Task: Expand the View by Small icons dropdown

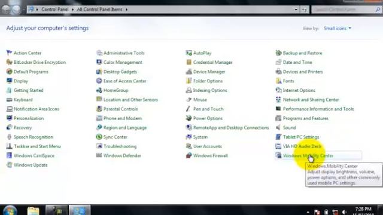Action: (x=338, y=28)
